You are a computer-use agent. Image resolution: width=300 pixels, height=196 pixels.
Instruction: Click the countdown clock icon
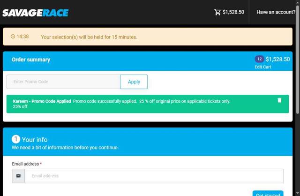point(13,37)
